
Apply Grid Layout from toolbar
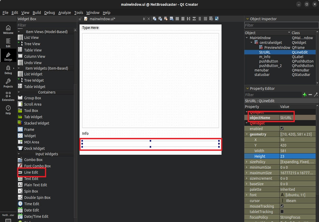pyautogui.click(x=205, y=19)
